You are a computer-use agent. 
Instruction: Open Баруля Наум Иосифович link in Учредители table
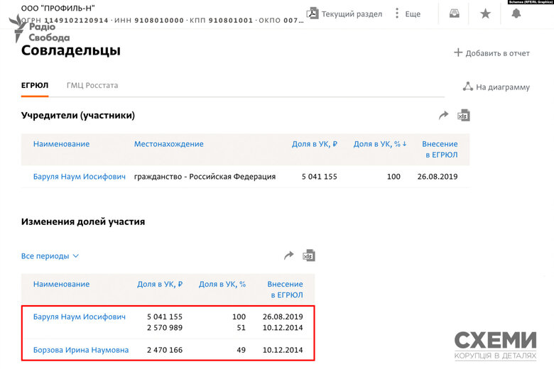pos(79,177)
